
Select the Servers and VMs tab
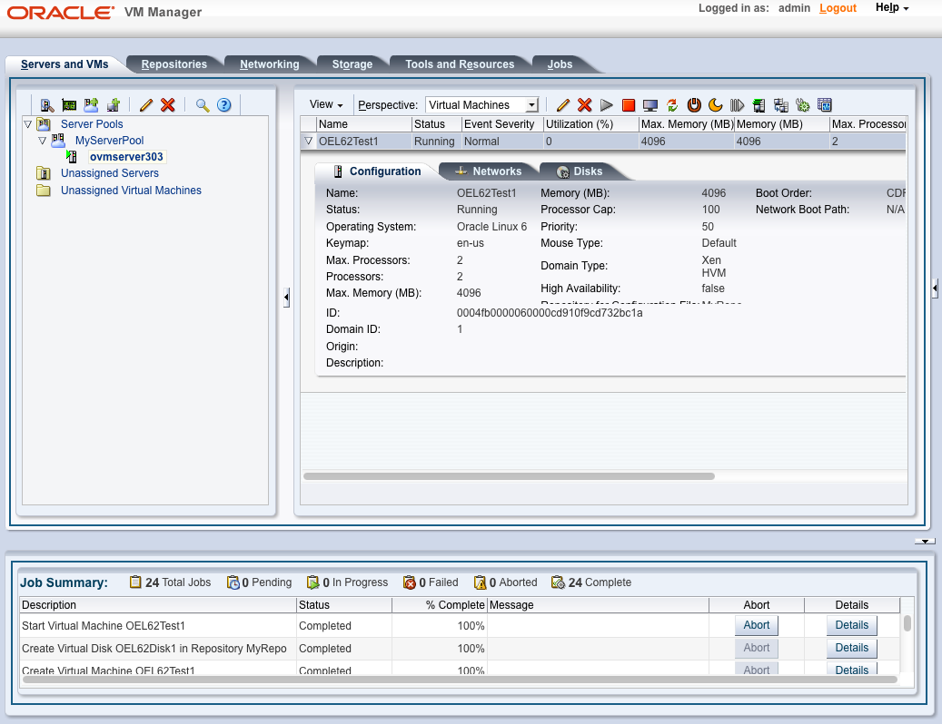(64, 64)
